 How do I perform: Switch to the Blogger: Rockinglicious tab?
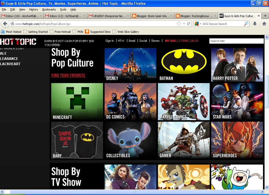pos(196,16)
